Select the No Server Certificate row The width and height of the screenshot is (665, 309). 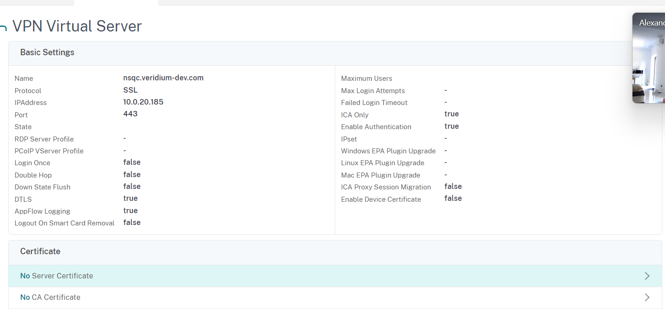(x=56, y=276)
